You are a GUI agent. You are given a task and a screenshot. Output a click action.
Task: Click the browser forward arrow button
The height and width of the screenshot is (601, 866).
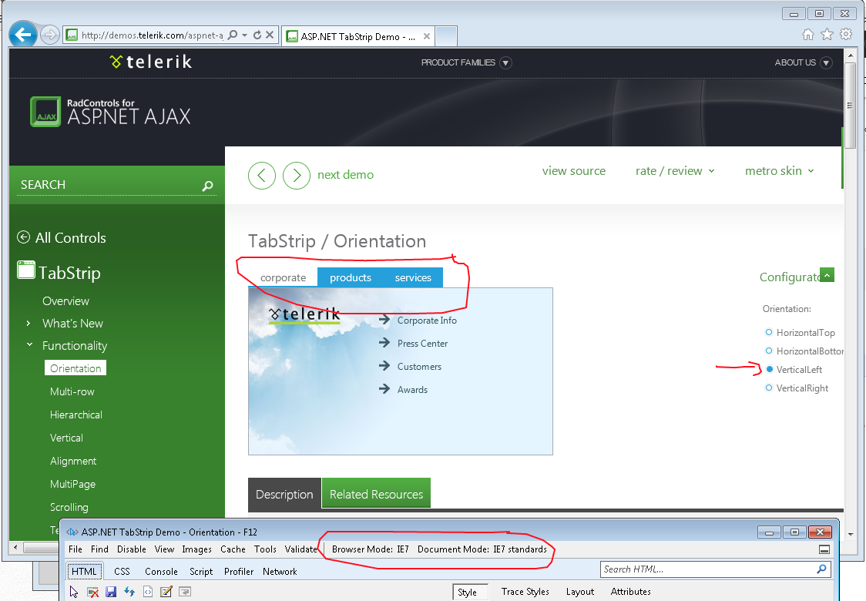[50, 35]
